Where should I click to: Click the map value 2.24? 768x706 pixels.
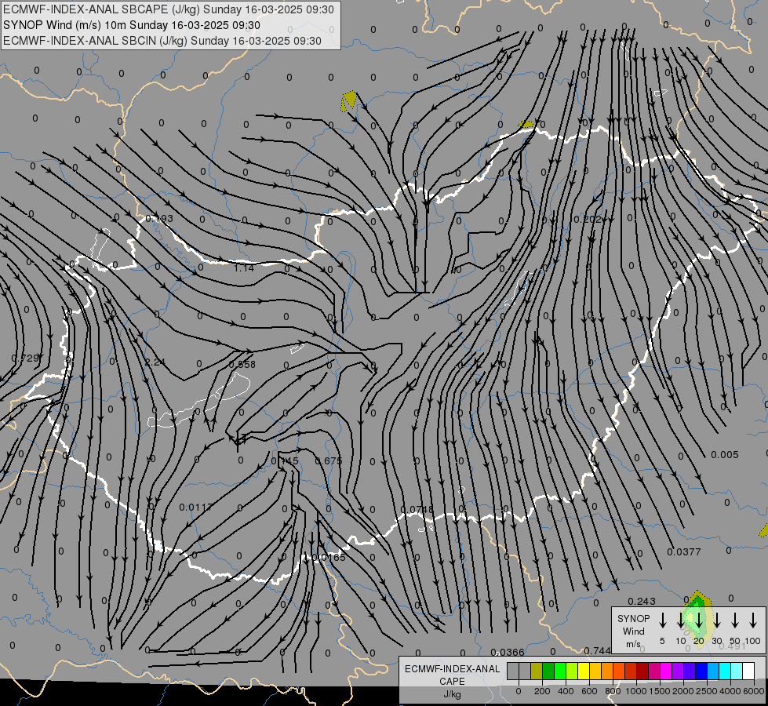155,362
